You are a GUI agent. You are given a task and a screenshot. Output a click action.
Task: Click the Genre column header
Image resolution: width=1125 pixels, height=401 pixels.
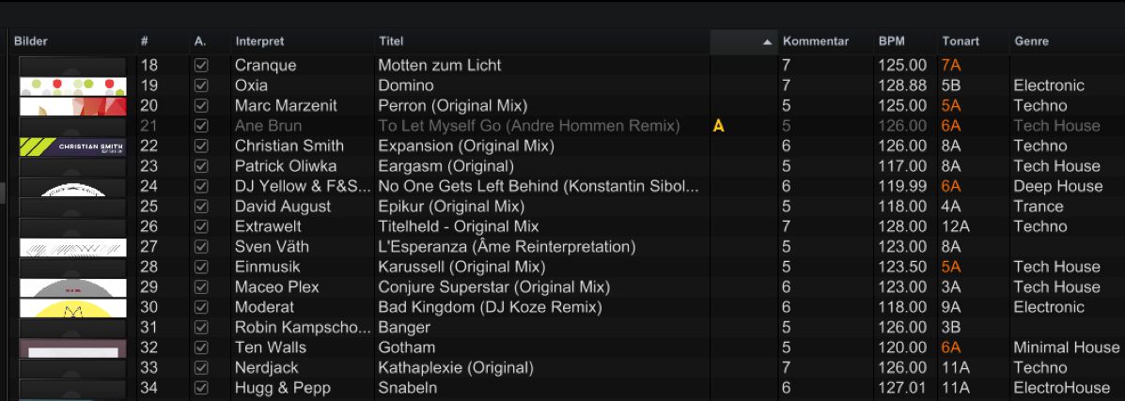point(1031,41)
